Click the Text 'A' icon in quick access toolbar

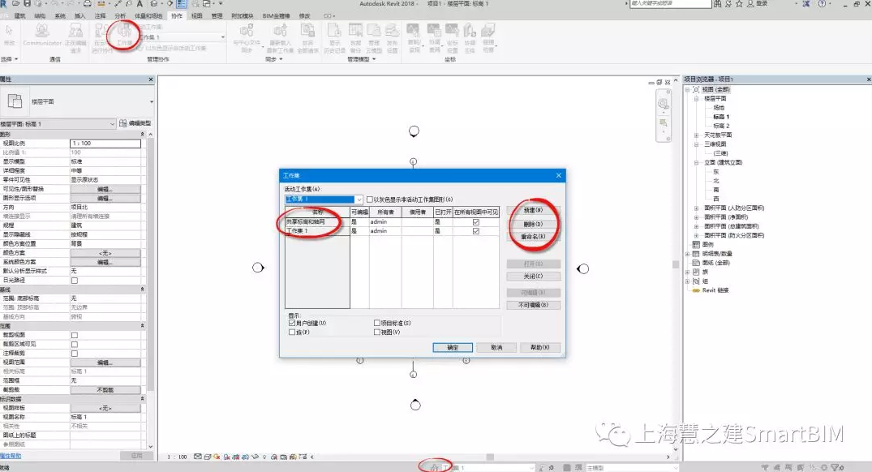point(140,3)
